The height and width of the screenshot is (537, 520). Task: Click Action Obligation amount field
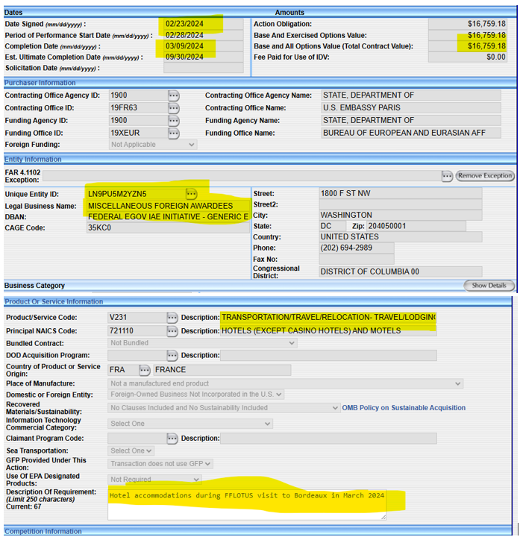coord(468,24)
